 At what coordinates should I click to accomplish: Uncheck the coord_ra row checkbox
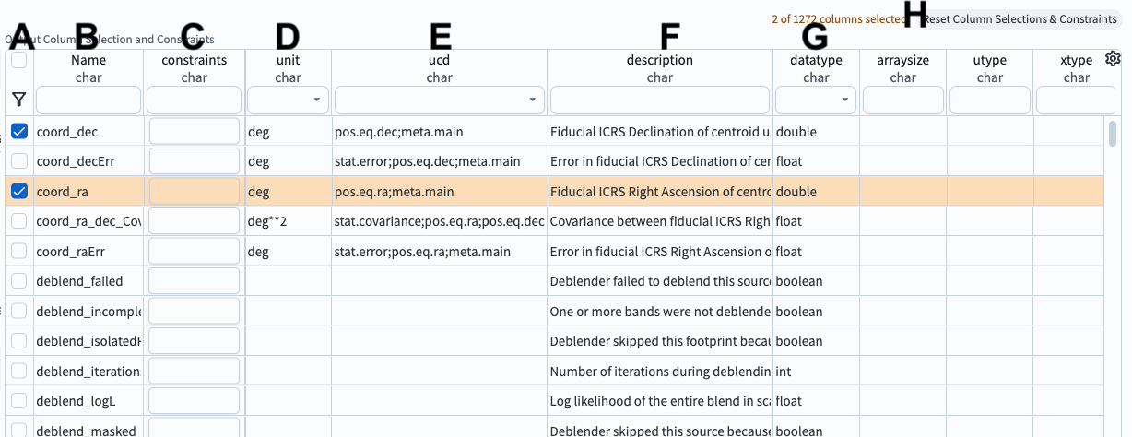(18, 192)
